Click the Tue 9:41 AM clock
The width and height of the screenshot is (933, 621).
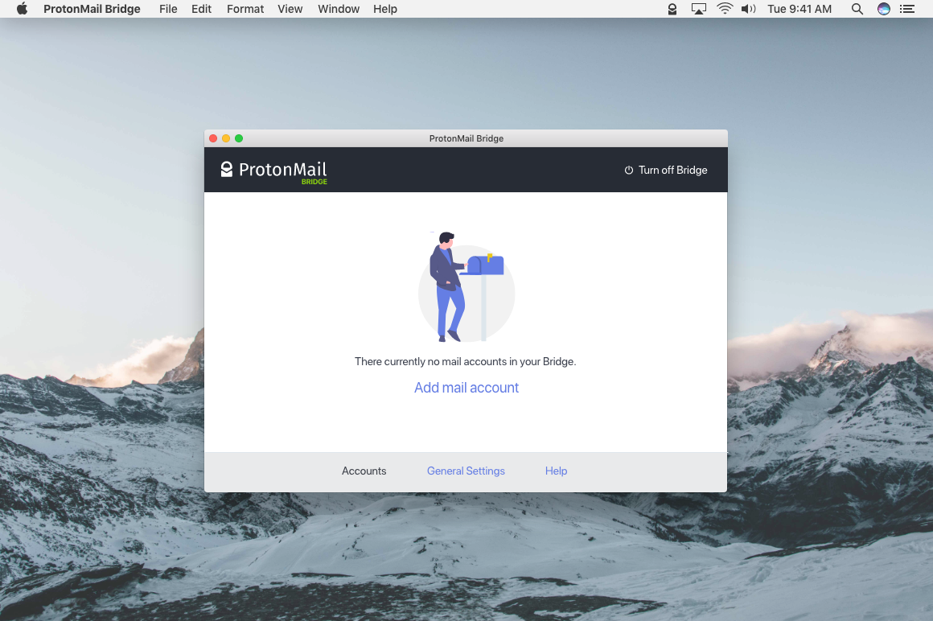pyautogui.click(x=799, y=9)
